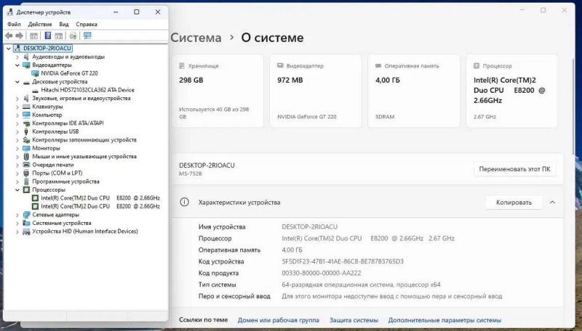Expand the Порты (COM и LPT) node
This screenshot has width=582, height=331.
(x=17, y=173)
